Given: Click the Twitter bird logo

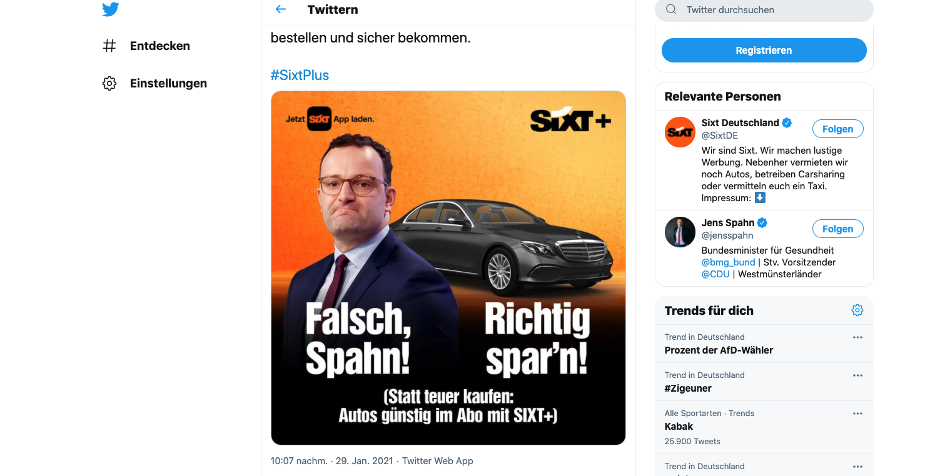Looking at the screenshot, I should coord(110,9).
